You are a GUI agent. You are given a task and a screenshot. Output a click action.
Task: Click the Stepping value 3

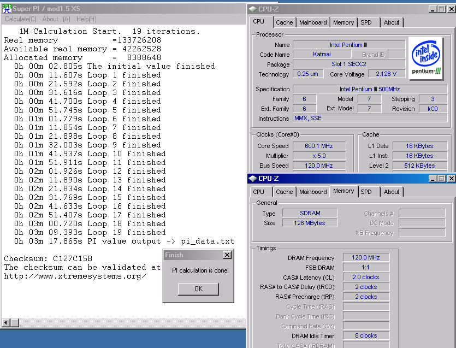(x=433, y=99)
